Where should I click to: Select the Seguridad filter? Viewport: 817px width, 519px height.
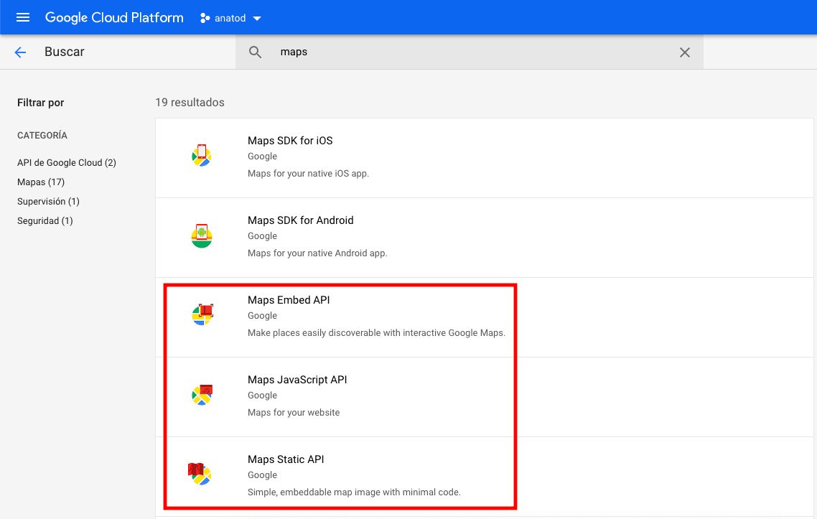click(45, 220)
